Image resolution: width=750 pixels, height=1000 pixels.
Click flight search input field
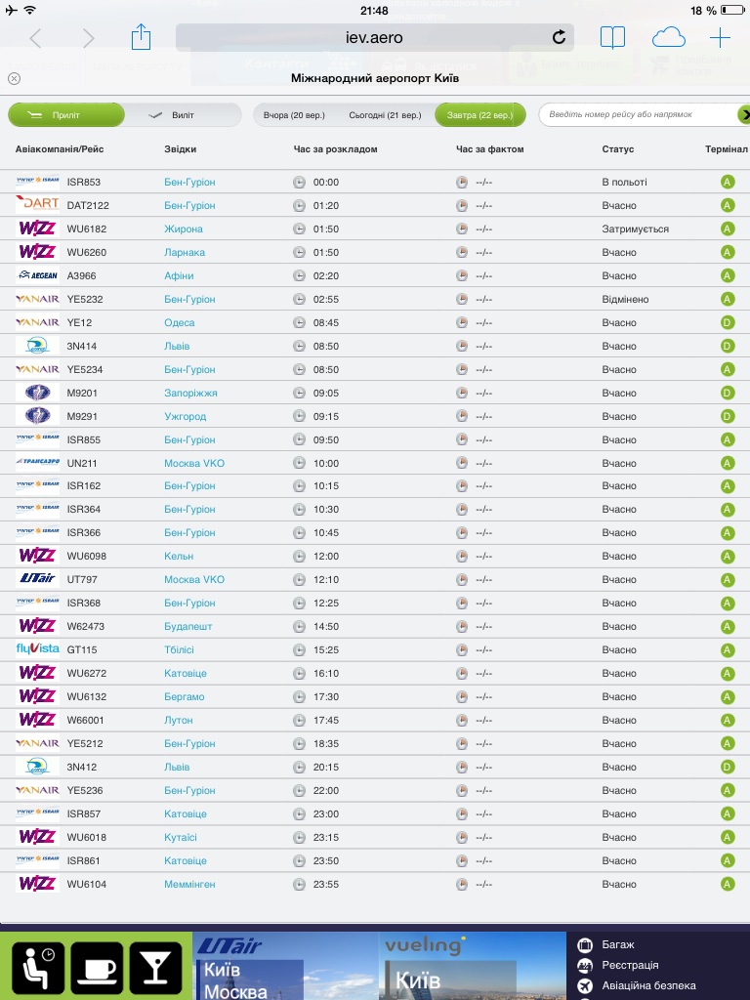tap(635, 115)
